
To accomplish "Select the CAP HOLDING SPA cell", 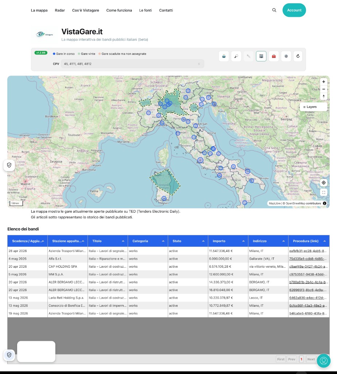I will coord(67,267).
